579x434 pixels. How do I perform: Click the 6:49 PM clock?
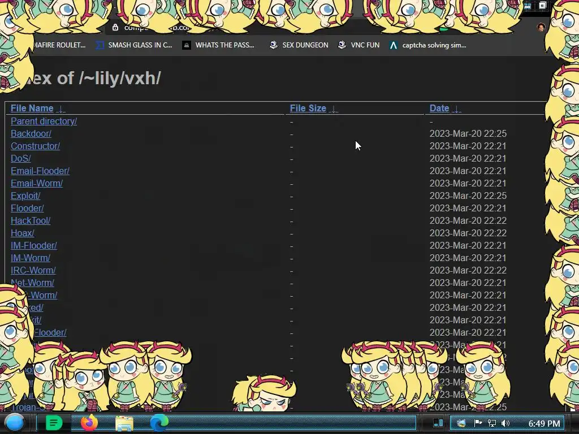pyautogui.click(x=544, y=423)
